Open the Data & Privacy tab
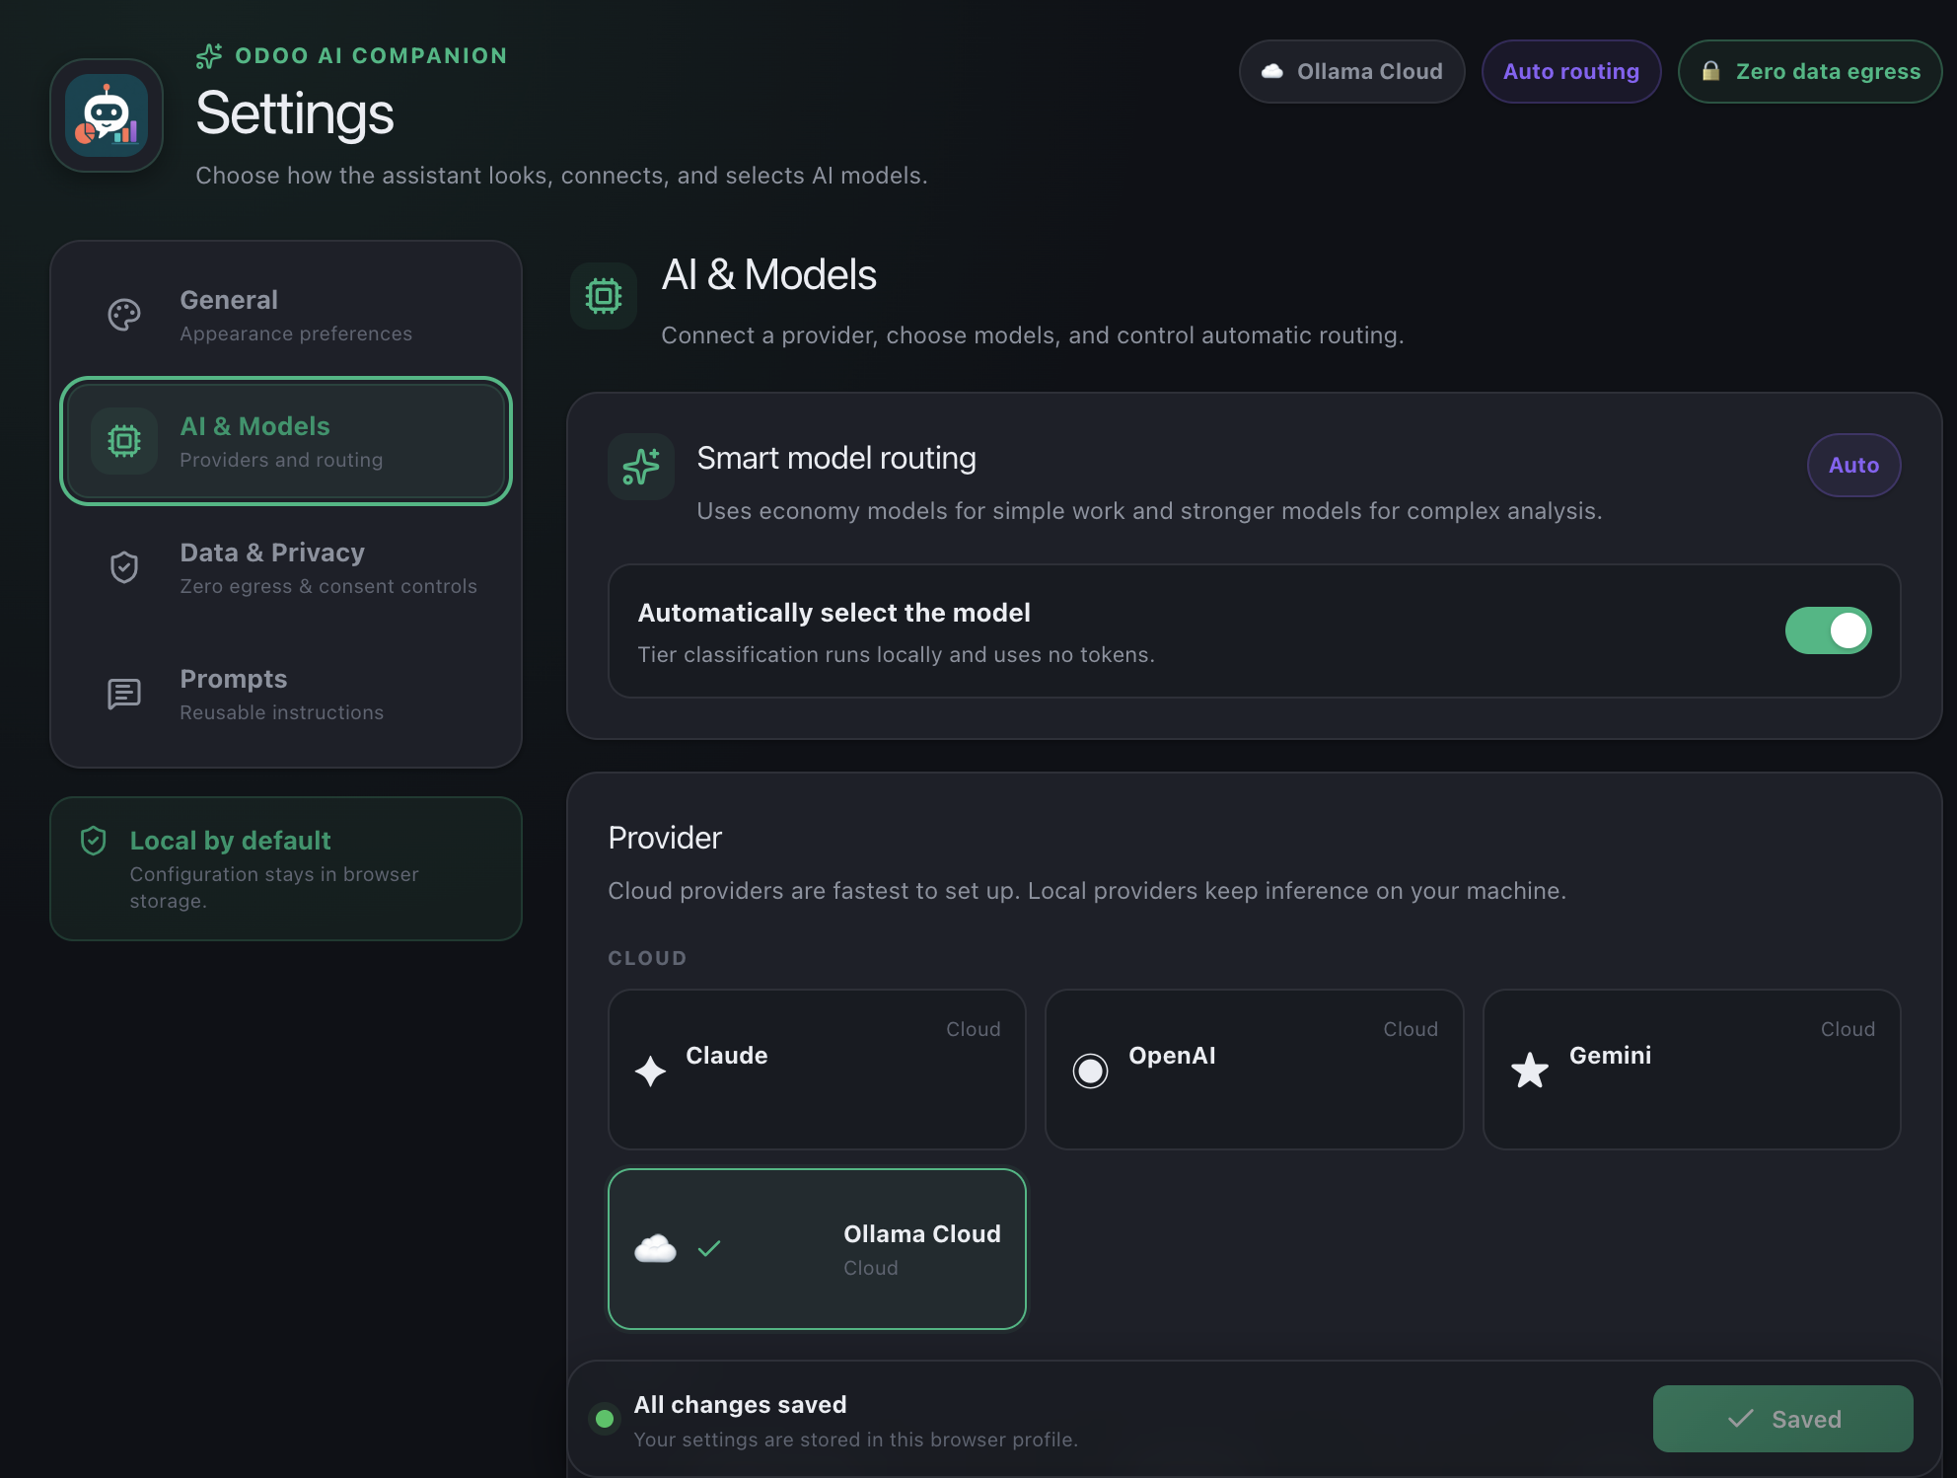Image resolution: width=1957 pixels, height=1478 pixels. (x=286, y=567)
